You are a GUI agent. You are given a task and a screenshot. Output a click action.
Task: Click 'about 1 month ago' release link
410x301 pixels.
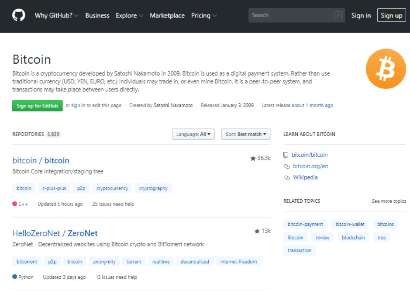pos(312,105)
